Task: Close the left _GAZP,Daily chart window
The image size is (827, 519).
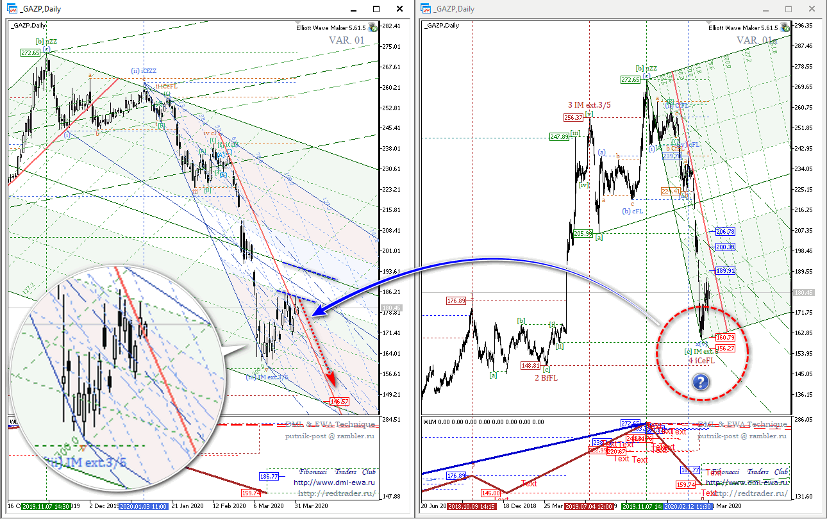Action: 399,9
